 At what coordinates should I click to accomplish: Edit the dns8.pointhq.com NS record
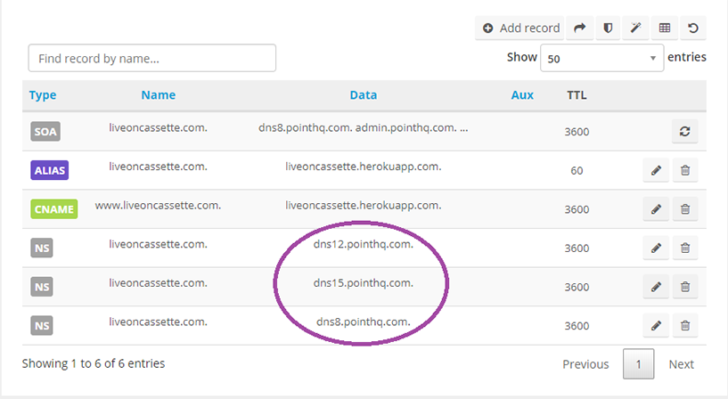point(656,326)
